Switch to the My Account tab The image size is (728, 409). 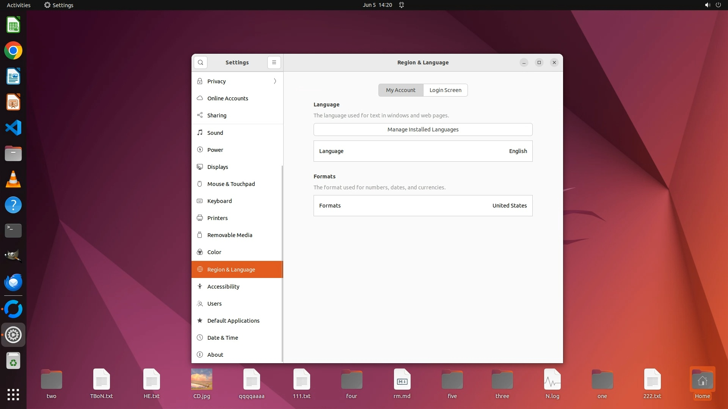(x=400, y=90)
